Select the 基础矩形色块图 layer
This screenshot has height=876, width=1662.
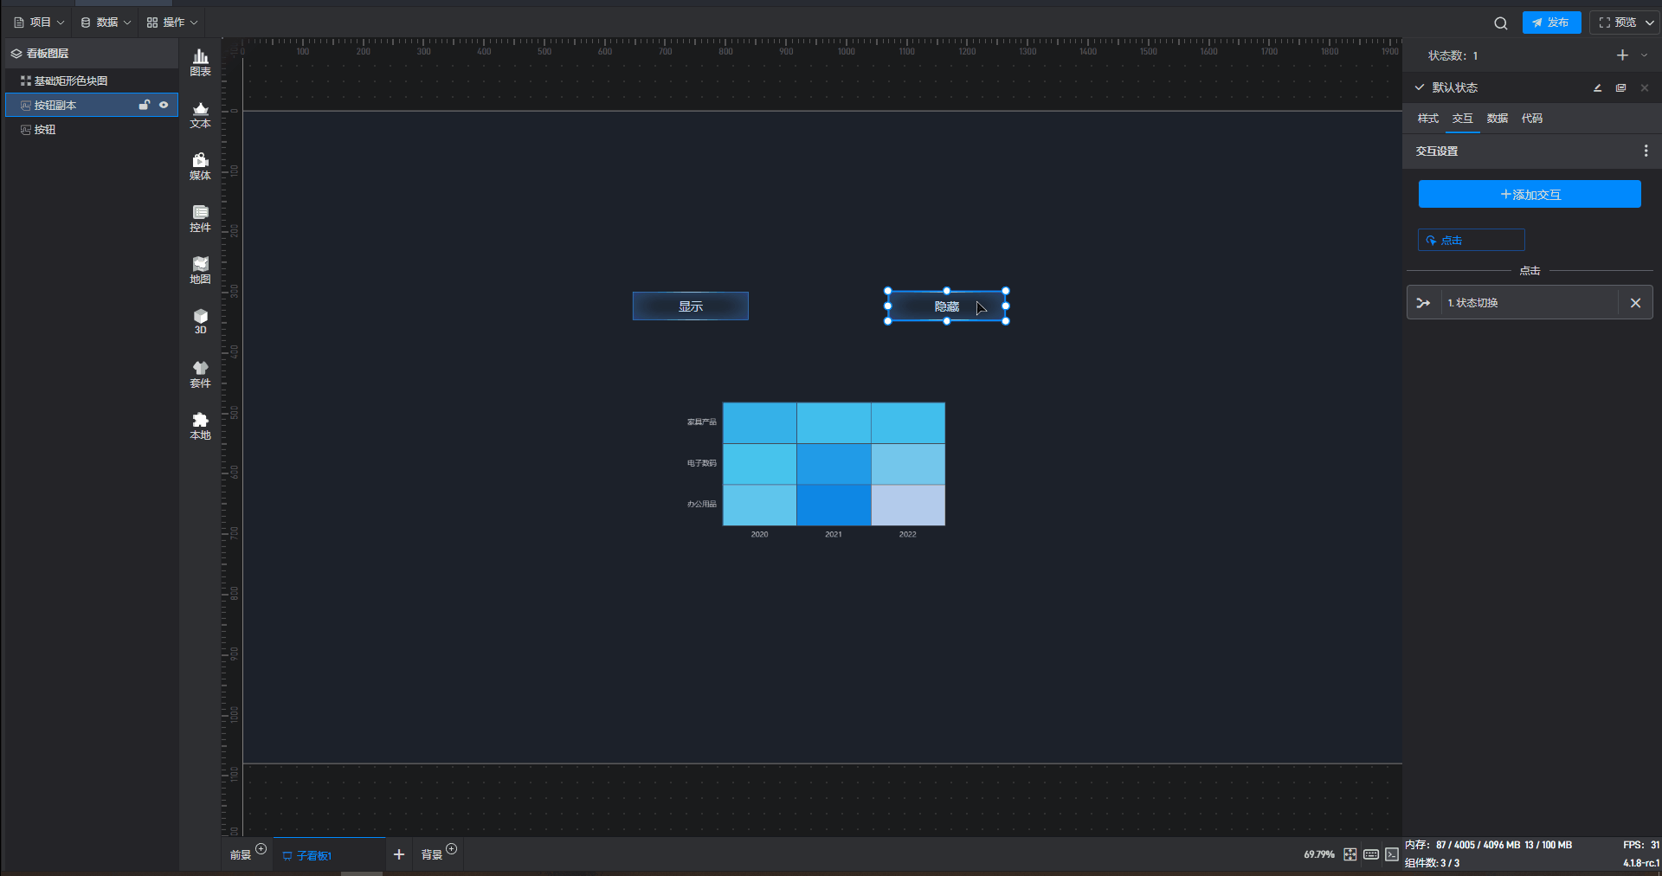coord(71,81)
